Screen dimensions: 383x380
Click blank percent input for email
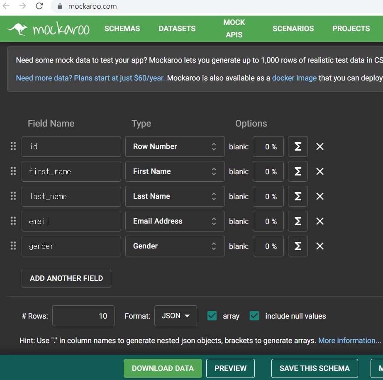coord(268,221)
